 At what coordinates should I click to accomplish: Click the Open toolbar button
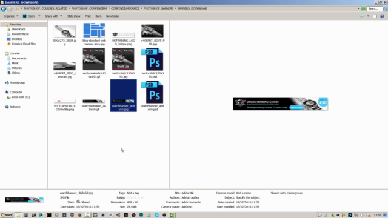point(28,16)
